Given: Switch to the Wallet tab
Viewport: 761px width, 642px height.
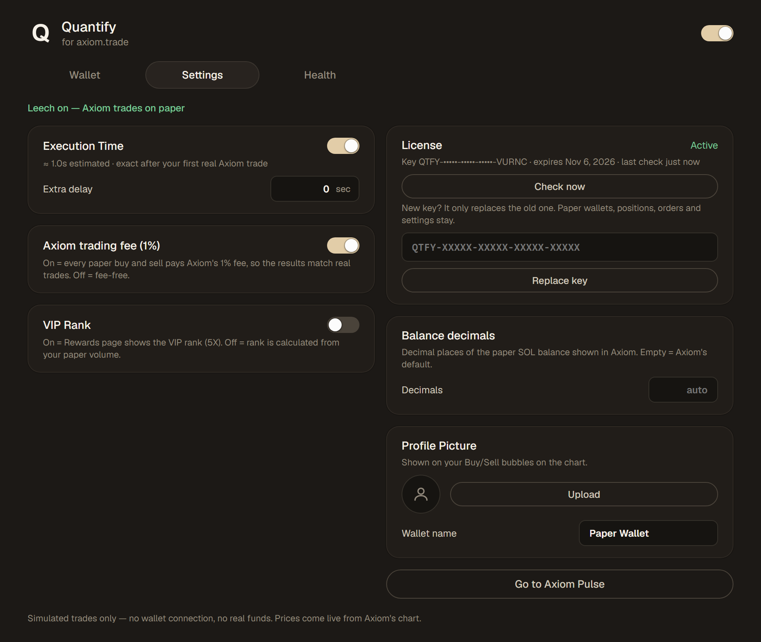Looking at the screenshot, I should tap(85, 75).
